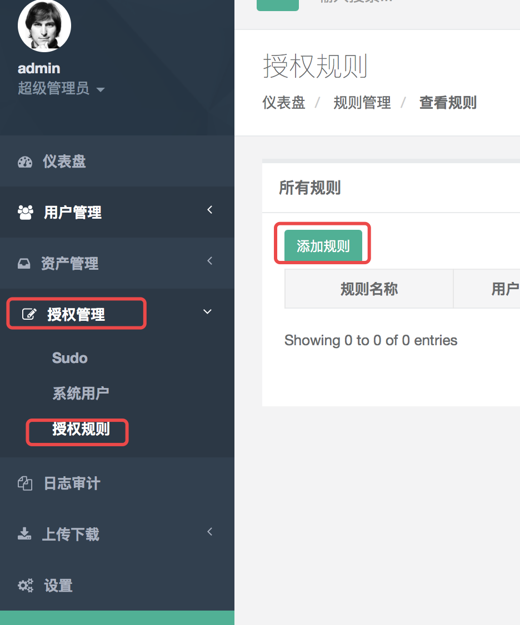Click the gears icon beside 设置
This screenshot has width=520, height=625.
click(x=26, y=586)
